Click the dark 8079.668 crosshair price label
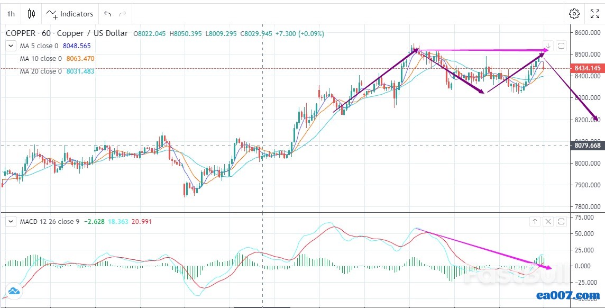The image size is (605, 308). click(x=588, y=146)
